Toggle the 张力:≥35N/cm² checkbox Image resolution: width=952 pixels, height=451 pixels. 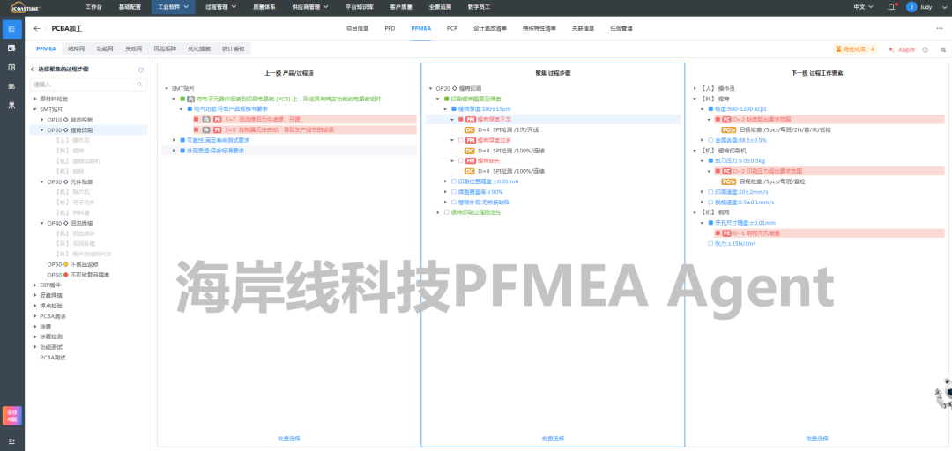click(x=710, y=243)
